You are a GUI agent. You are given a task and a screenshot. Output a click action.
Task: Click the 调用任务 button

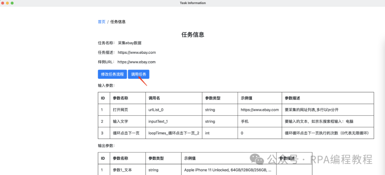pyautogui.click(x=138, y=74)
